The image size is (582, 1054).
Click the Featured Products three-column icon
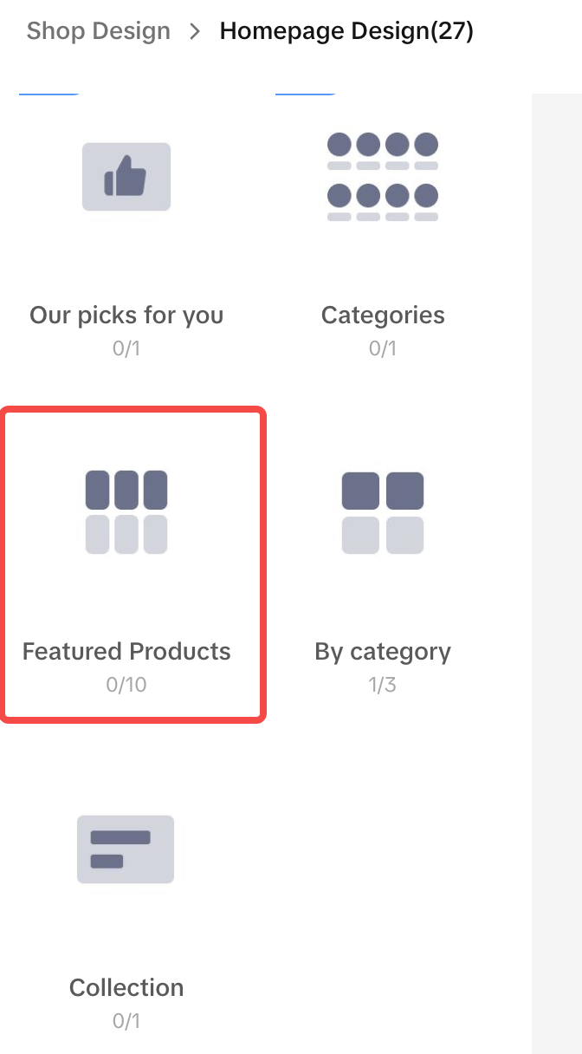pos(126,512)
